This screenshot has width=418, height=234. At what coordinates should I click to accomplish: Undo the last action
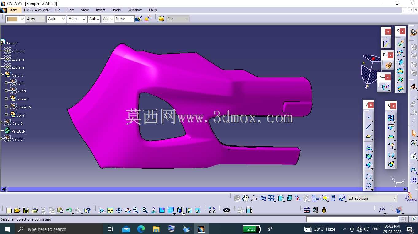[69, 210]
